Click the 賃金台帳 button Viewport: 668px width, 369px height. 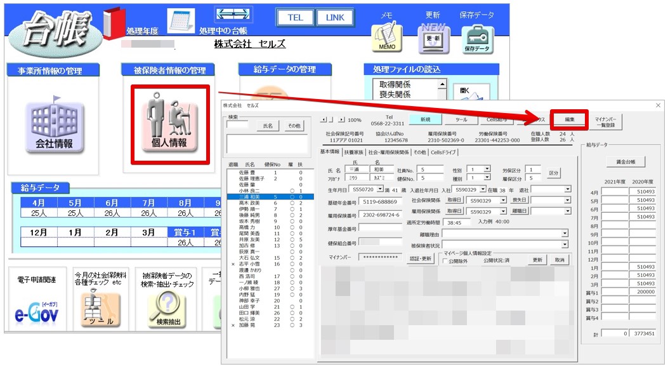[x=625, y=162]
